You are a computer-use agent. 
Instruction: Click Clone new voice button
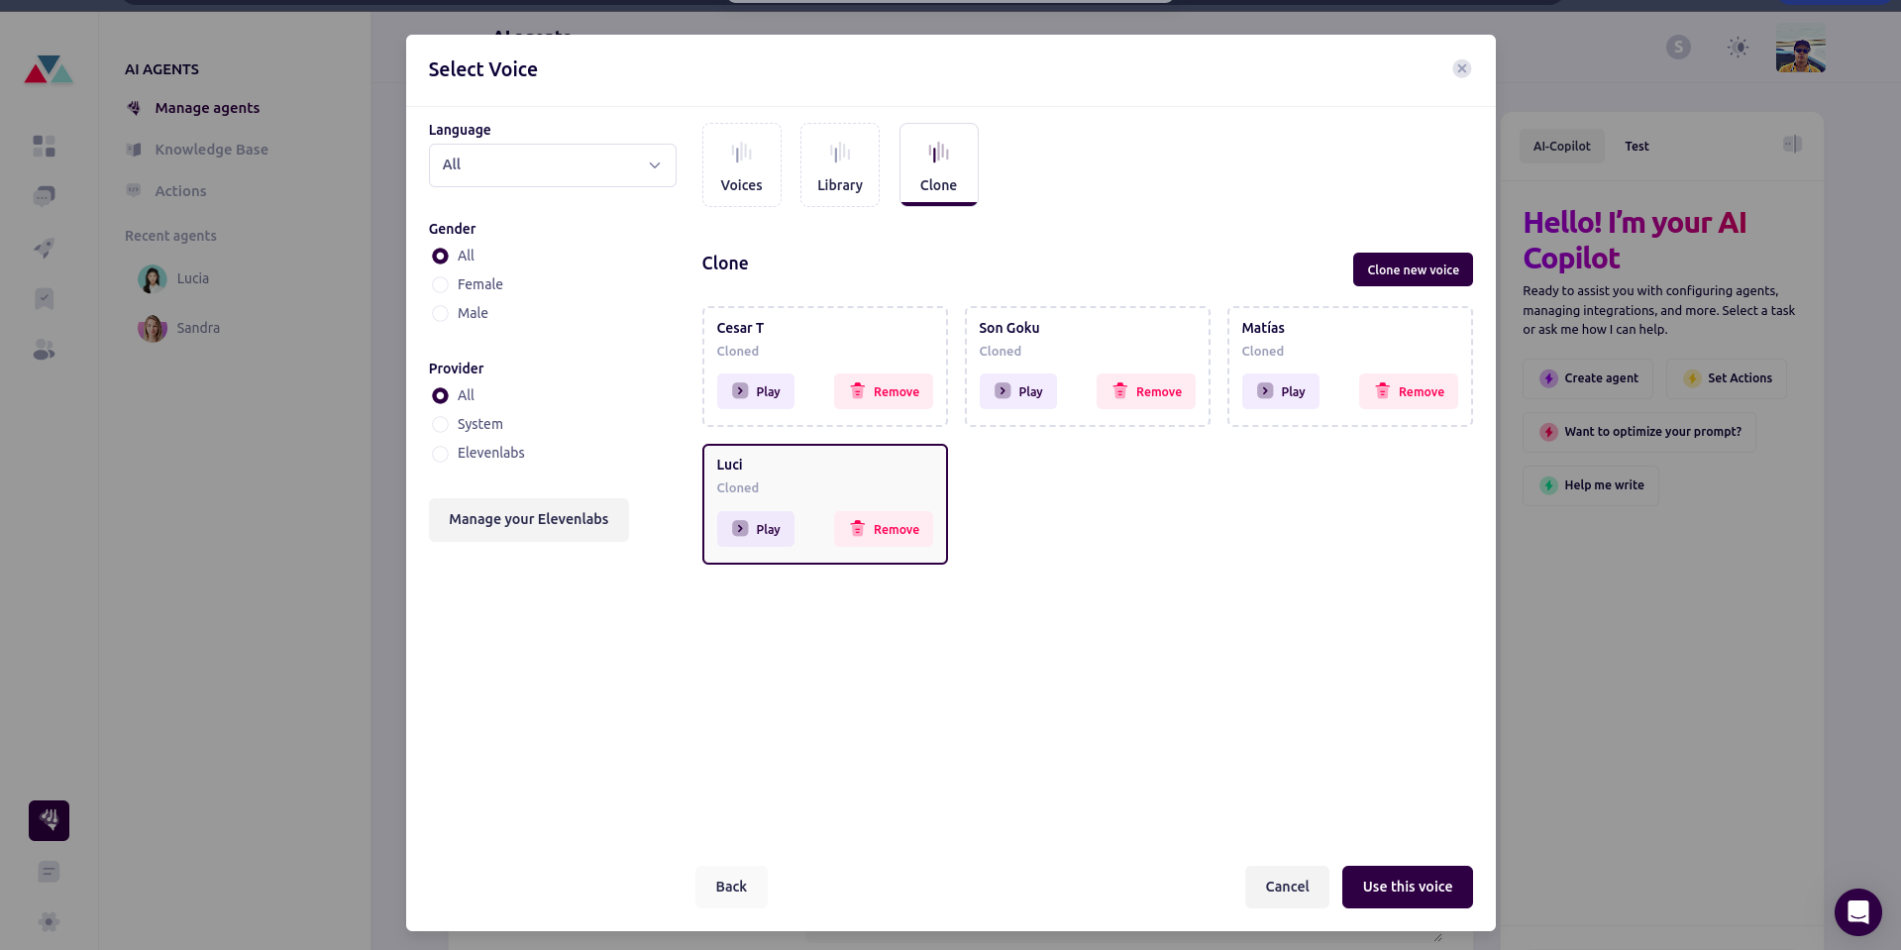pos(1413,269)
